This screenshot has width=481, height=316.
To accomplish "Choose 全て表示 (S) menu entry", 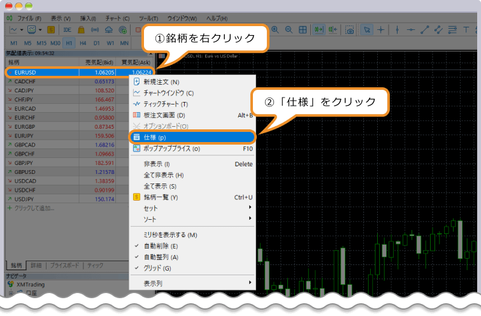I will [192, 186].
